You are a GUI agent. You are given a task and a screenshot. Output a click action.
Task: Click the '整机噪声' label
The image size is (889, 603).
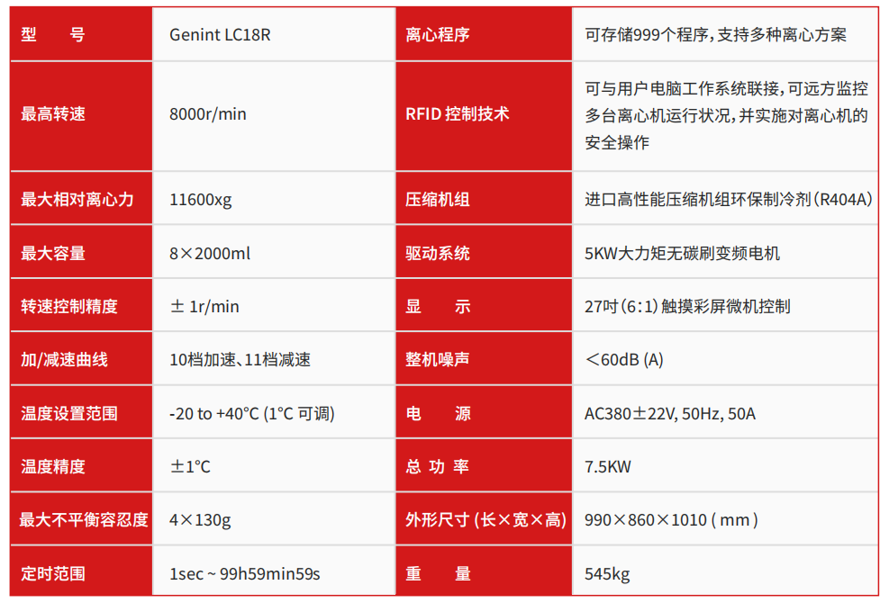point(438,359)
